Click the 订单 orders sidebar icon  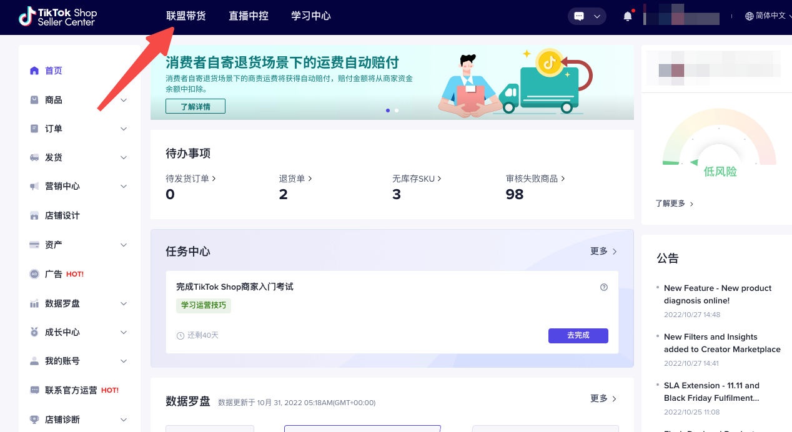click(x=35, y=128)
